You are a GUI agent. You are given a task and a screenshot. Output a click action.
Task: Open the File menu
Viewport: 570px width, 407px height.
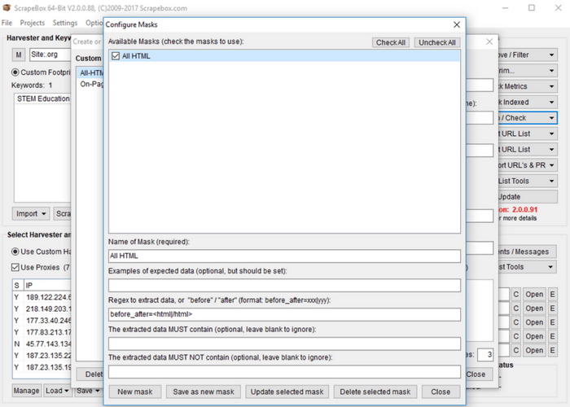7,23
